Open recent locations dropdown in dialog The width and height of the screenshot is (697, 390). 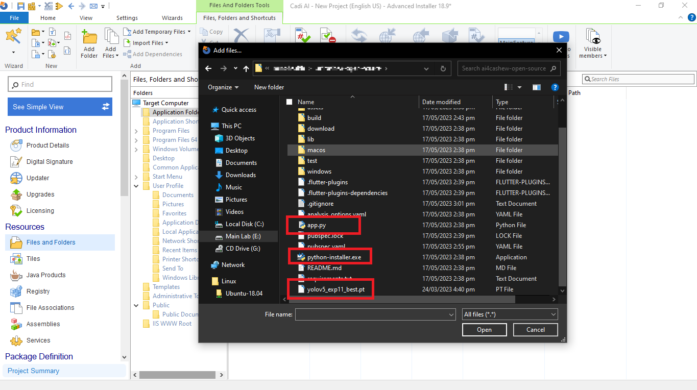(235, 68)
